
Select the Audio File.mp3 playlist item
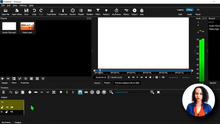pyautogui.click(x=9, y=28)
